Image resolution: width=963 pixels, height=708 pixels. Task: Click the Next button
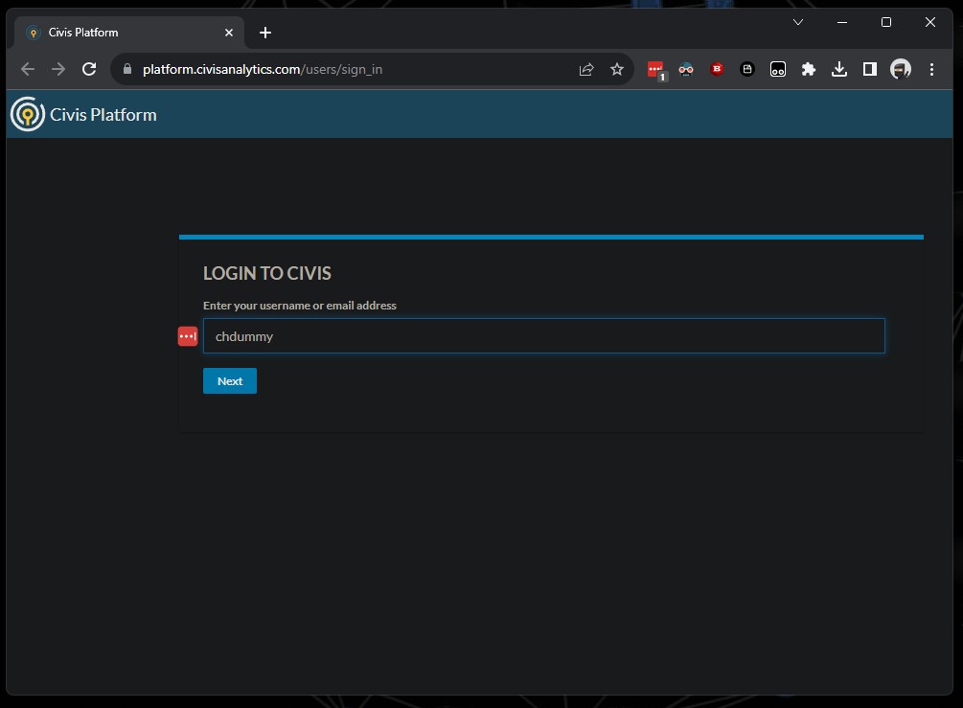[x=230, y=380]
